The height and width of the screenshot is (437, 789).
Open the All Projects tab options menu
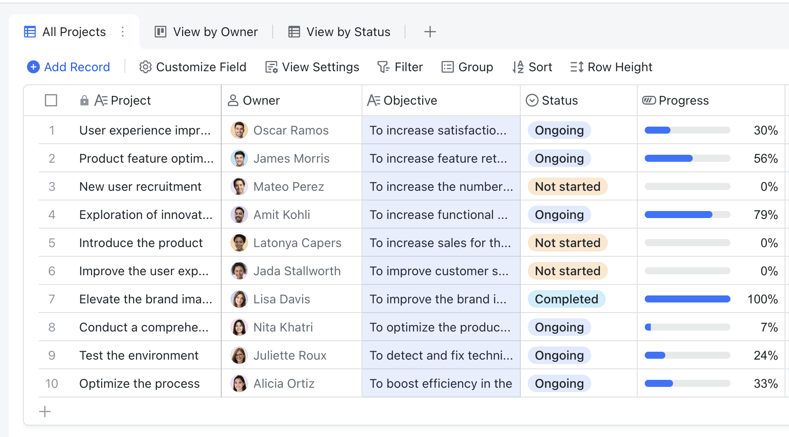[x=123, y=32]
